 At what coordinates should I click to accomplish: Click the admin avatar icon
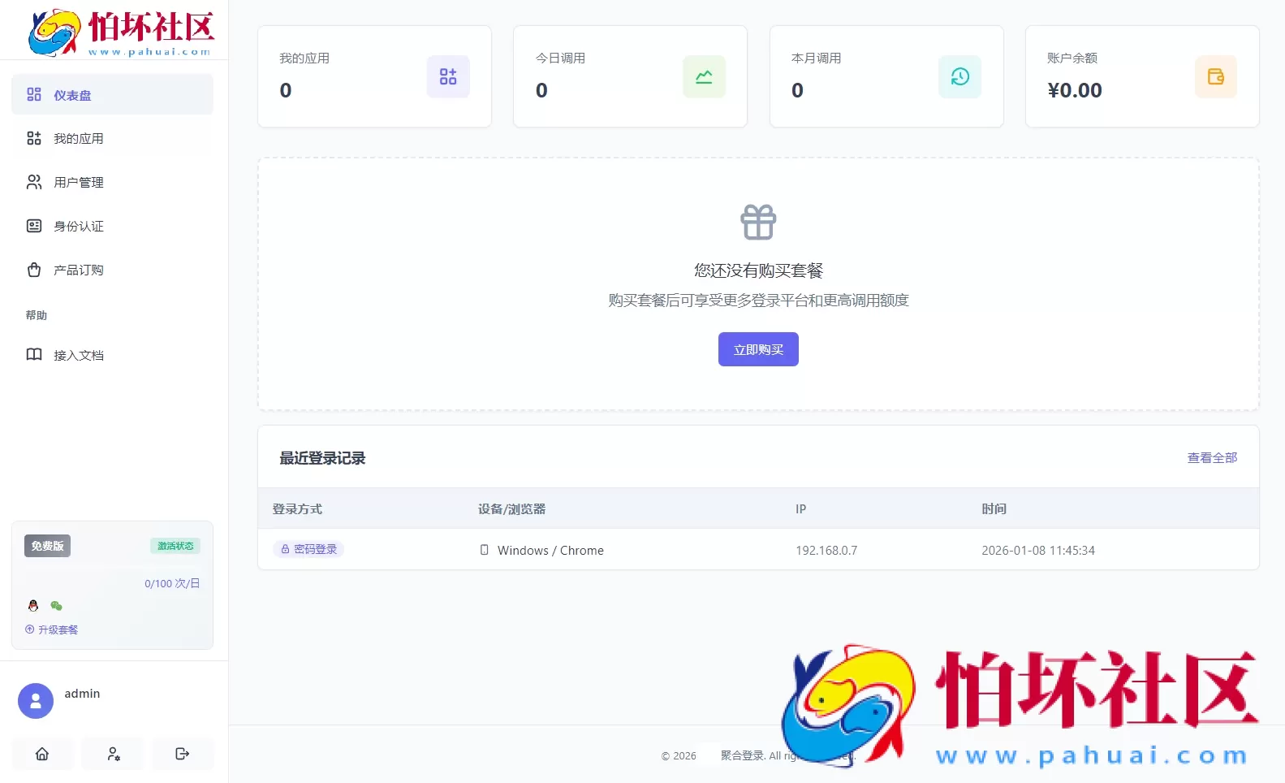[x=36, y=701]
